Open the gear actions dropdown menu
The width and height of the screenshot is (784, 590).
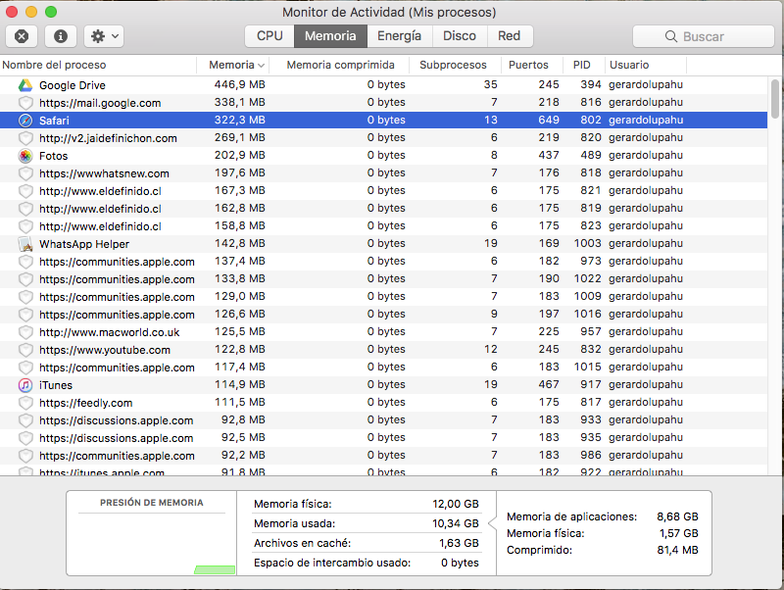click(103, 36)
